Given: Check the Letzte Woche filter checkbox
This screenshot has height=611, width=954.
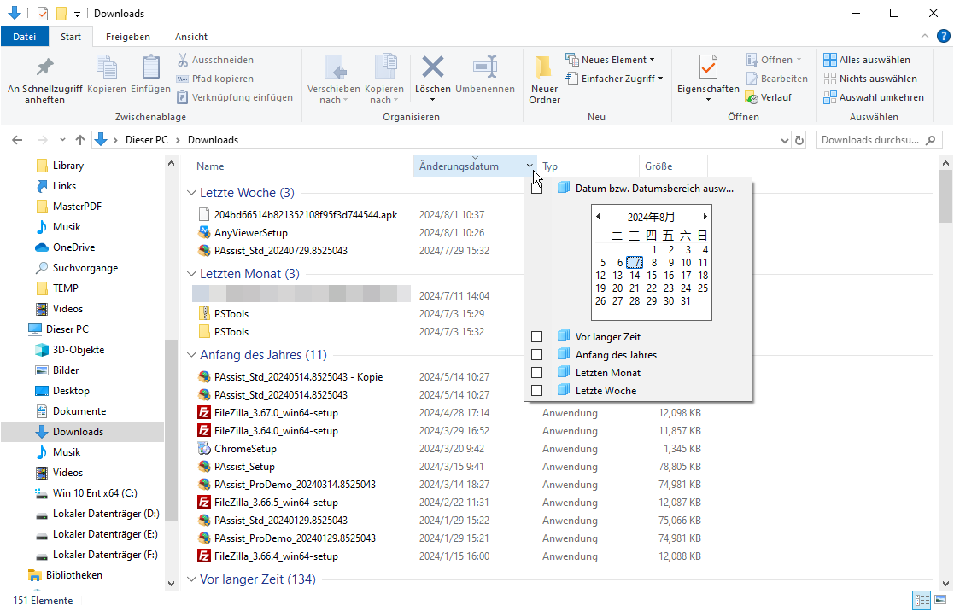Looking at the screenshot, I should [x=536, y=390].
